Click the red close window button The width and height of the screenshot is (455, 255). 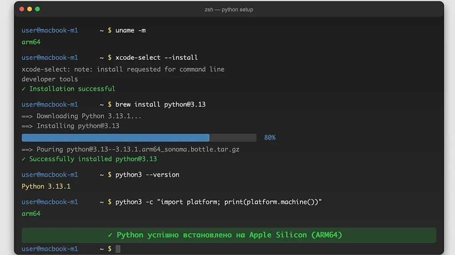(x=22, y=9)
